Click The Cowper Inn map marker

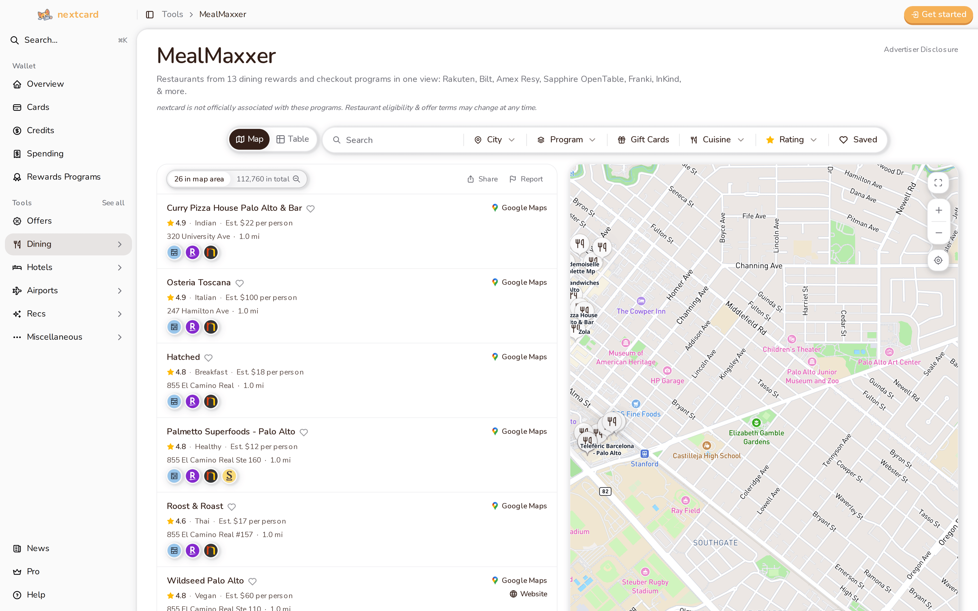(641, 301)
